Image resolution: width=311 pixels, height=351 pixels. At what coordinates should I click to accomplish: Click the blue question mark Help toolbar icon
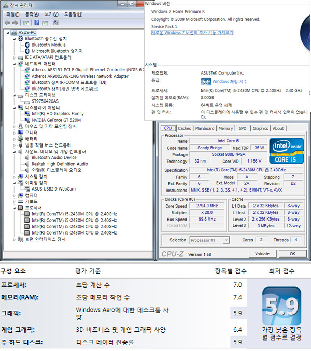click(x=37, y=23)
